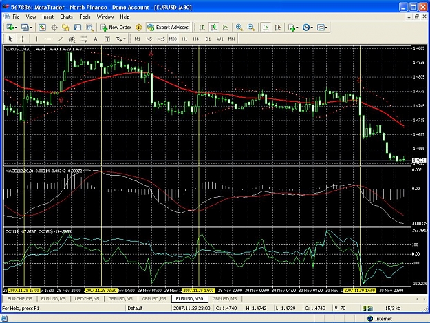This screenshot has height=323, width=430.
Task: Open the Navigator folder-star icon
Action: click(66, 27)
